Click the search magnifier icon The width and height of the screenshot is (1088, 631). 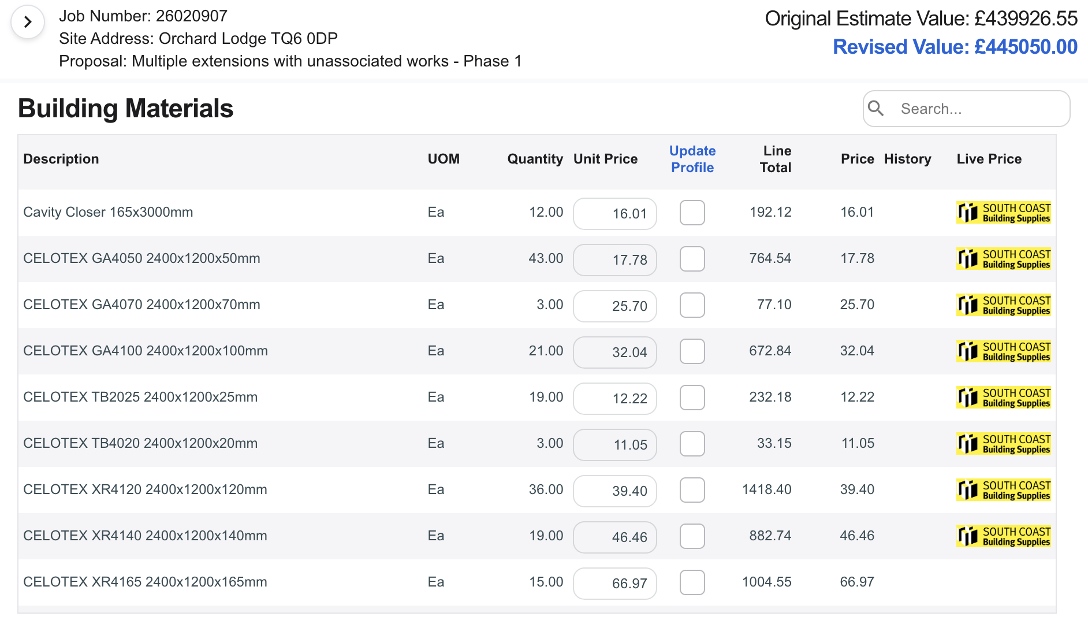tap(876, 108)
